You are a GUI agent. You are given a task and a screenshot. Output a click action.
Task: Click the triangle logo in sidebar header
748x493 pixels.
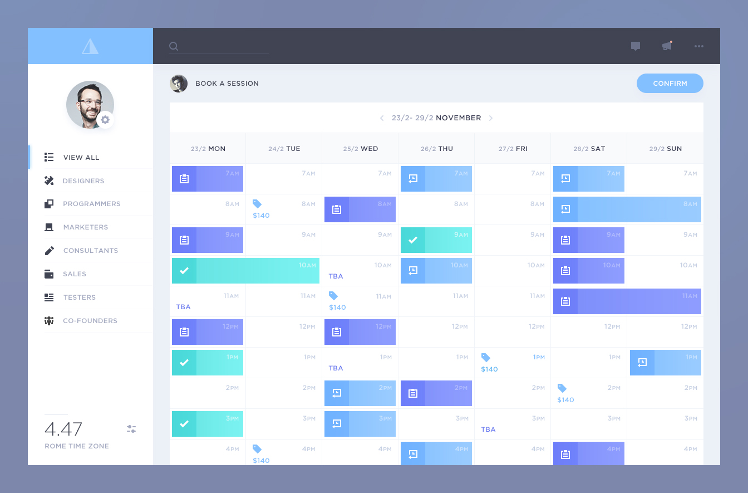[90, 46]
